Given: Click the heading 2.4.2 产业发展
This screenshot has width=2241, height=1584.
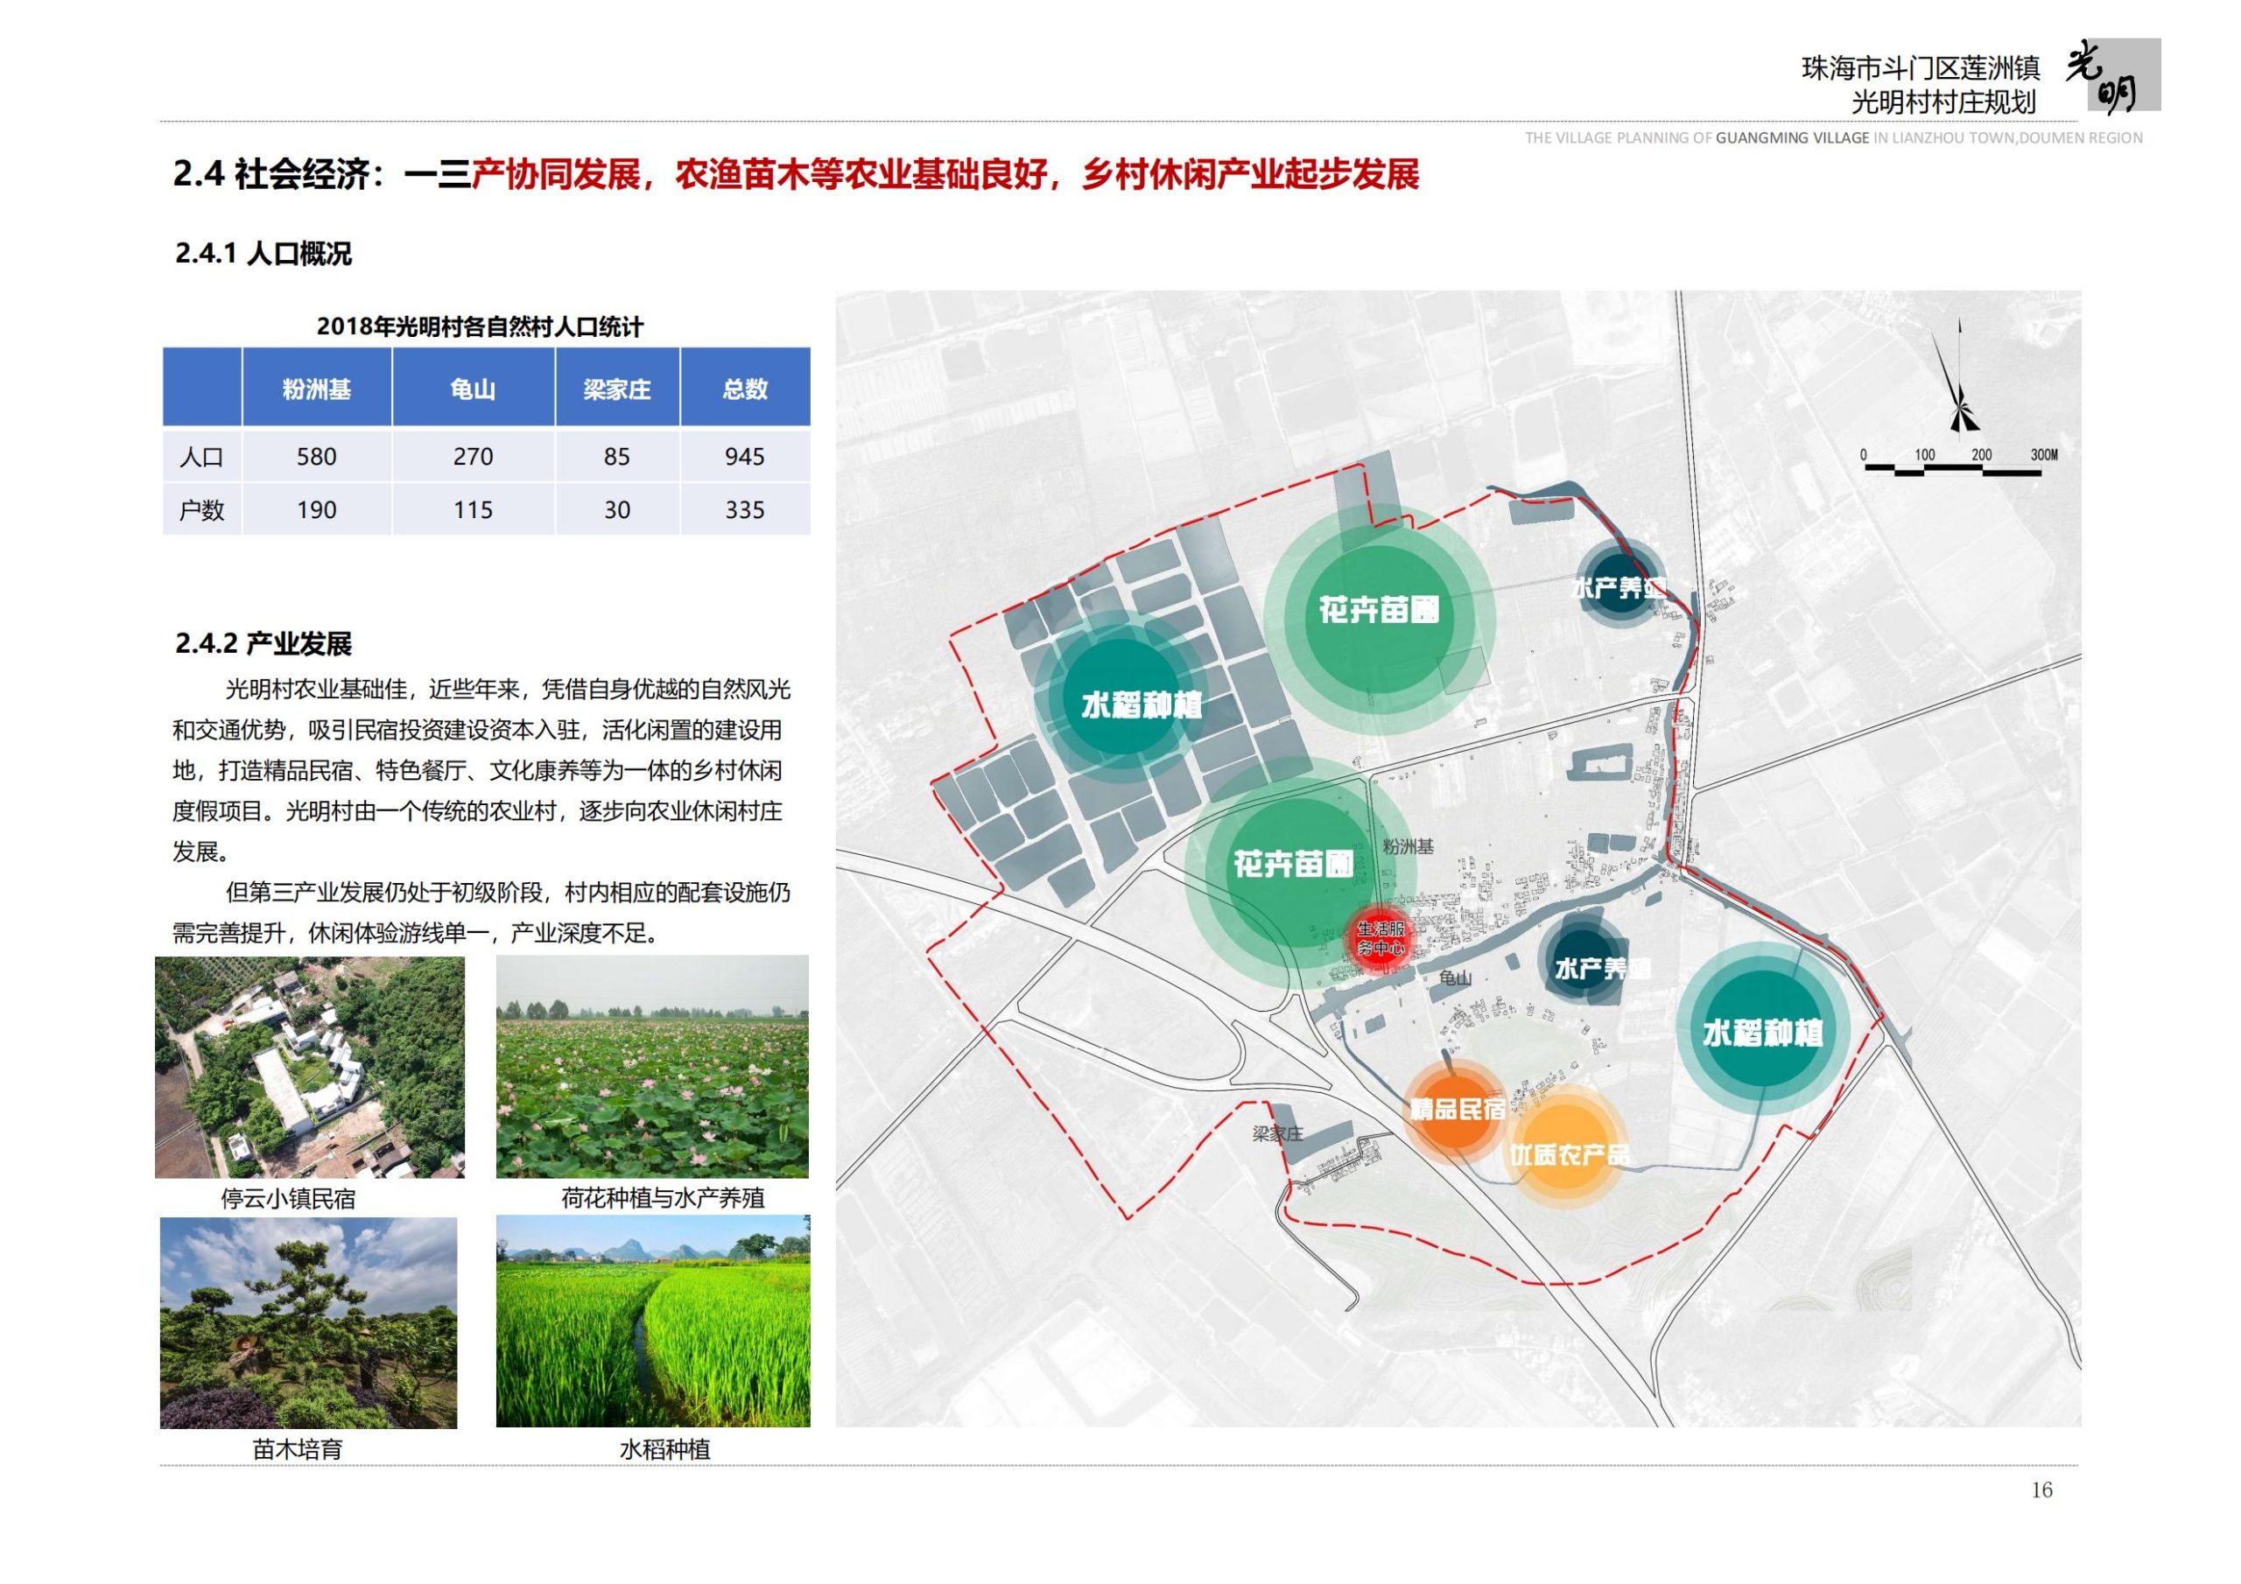Looking at the screenshot, I should pos(263,643).
